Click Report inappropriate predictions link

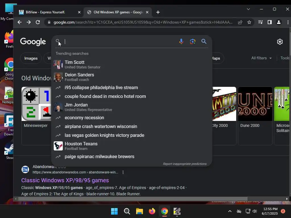pyautogui.click(x=185, y=164)
